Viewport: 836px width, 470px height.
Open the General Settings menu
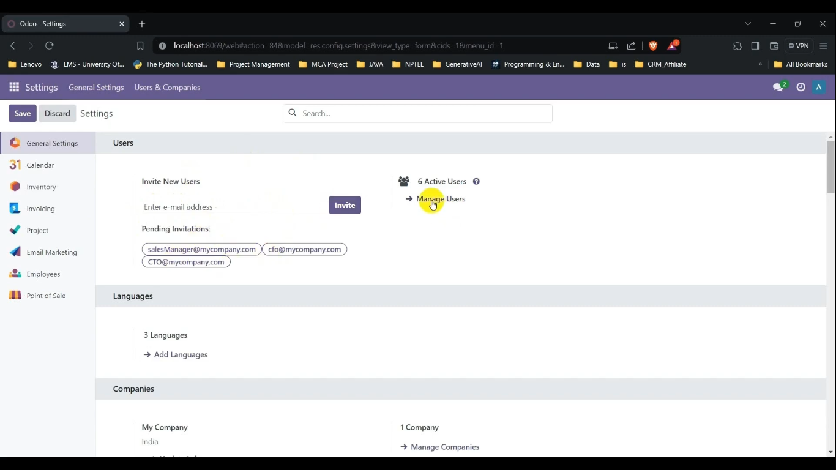point(96,88)
